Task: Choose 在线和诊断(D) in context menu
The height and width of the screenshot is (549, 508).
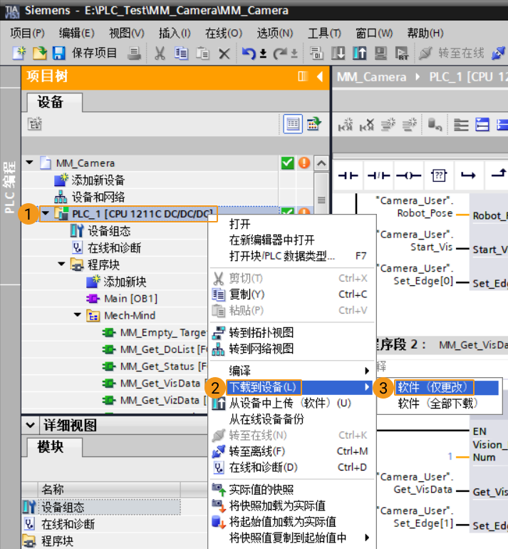Action: click(292, 467)
